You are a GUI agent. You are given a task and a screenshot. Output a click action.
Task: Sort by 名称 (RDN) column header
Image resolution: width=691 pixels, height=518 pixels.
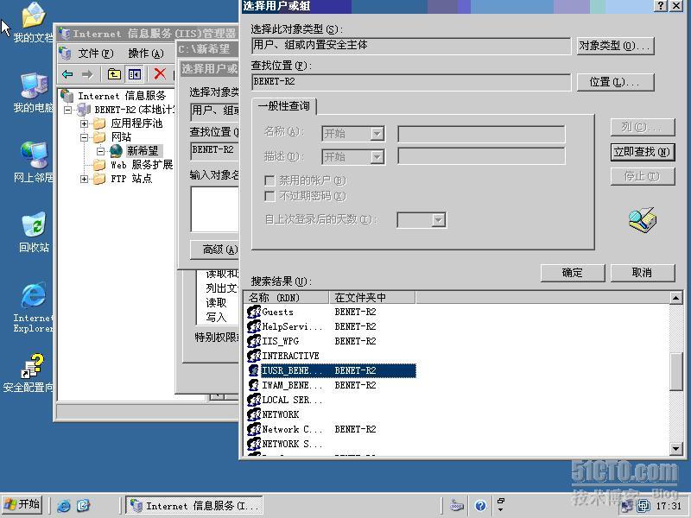point(286,298)
